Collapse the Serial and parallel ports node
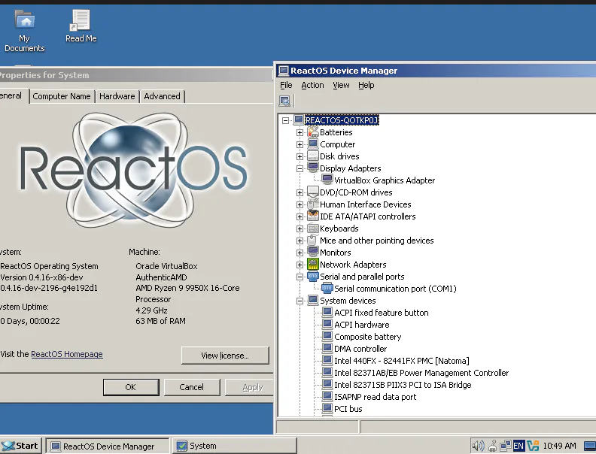The image size is (596, 454). pos(300,277)
